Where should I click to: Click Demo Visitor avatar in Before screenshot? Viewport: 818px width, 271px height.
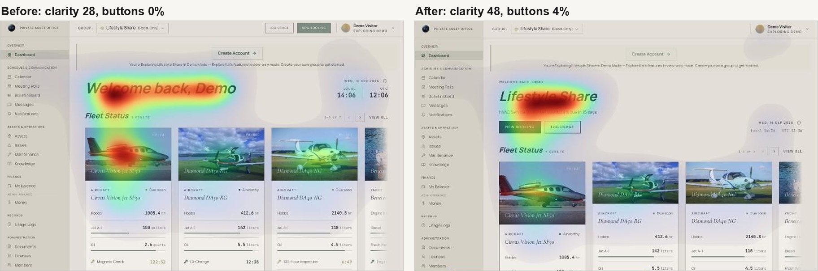tap(346, 28)
